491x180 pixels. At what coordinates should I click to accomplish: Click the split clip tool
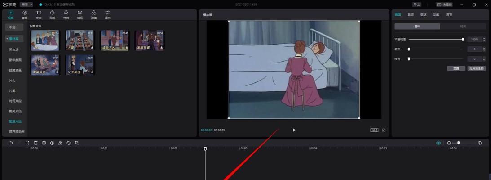(x=27, y=143)
